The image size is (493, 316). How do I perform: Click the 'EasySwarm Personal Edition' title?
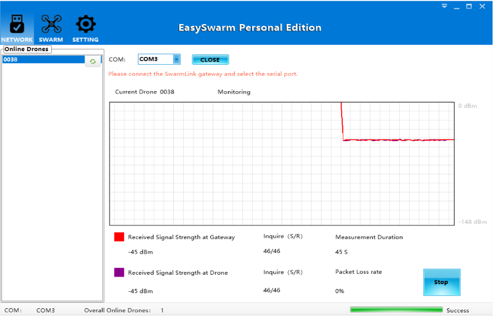250,28
